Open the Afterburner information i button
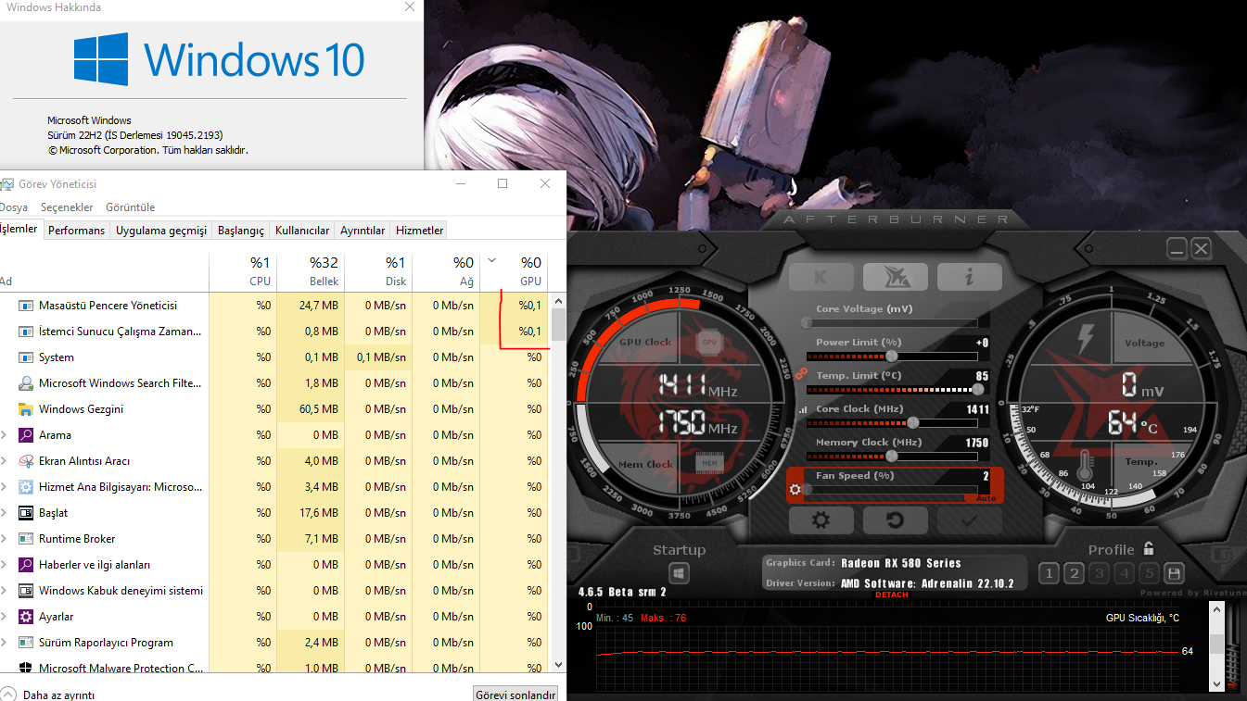Viewport: 1247px width, 701px height. 969,276
